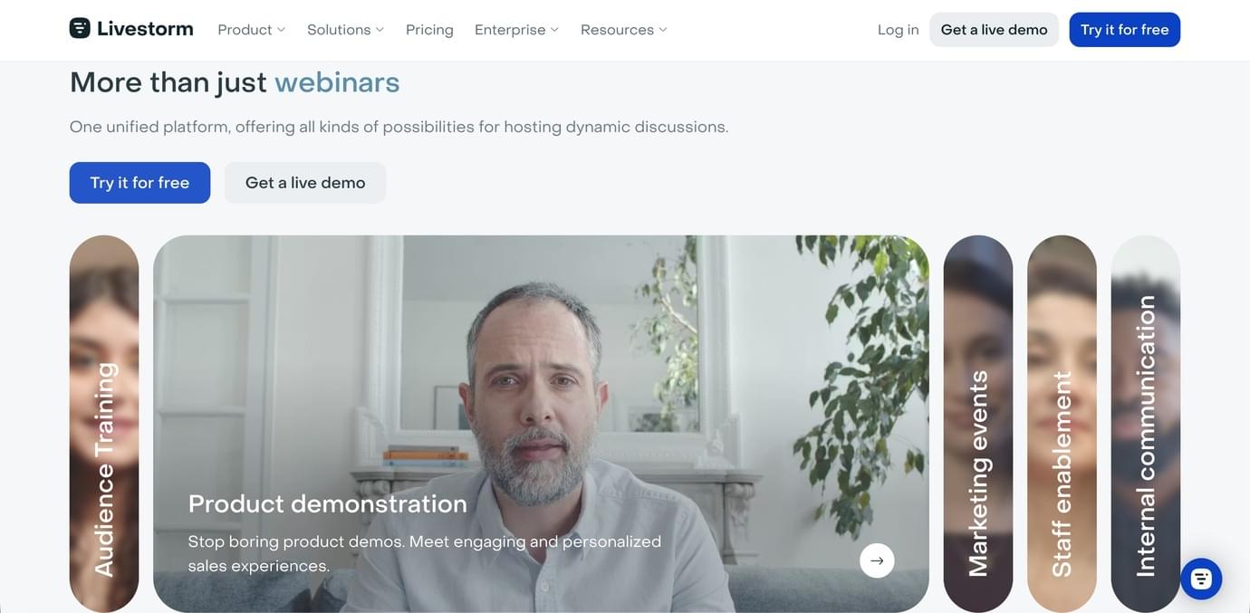The image size is (1250, 613).
Task: Click Get a live demo in header
Action: tap(994, 30)
